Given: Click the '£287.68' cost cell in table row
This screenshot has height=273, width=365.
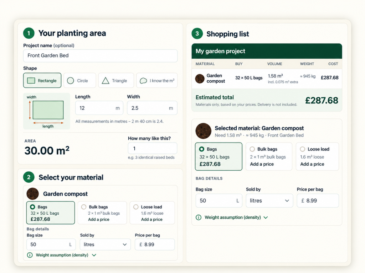Looking at the screenshot, I should point(330,77).
